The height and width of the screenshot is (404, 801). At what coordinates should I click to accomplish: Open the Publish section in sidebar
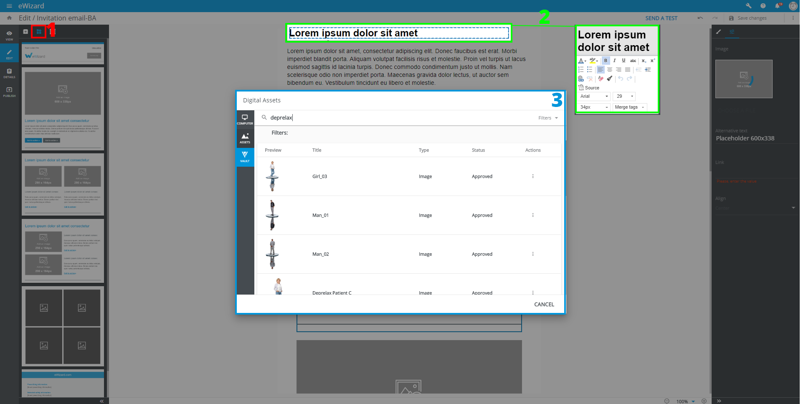(9, 92)
